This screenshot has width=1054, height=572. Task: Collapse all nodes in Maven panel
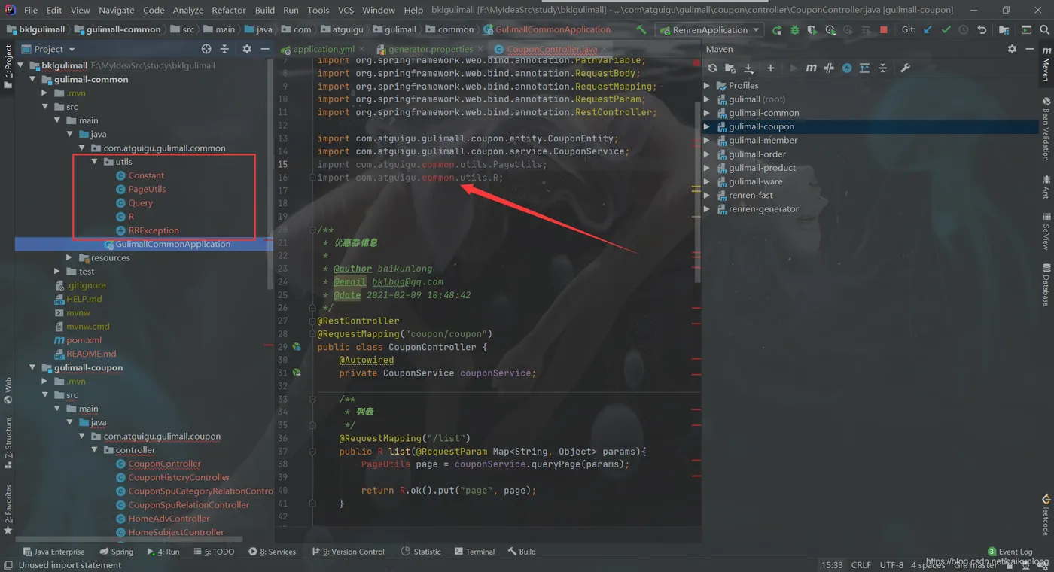pos(883,68)
